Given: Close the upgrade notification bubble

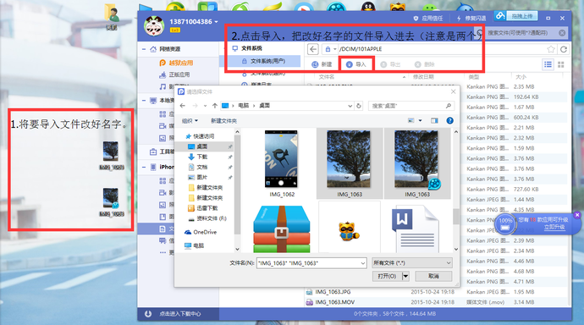Looking at the screenshot, I should point(577,215).
